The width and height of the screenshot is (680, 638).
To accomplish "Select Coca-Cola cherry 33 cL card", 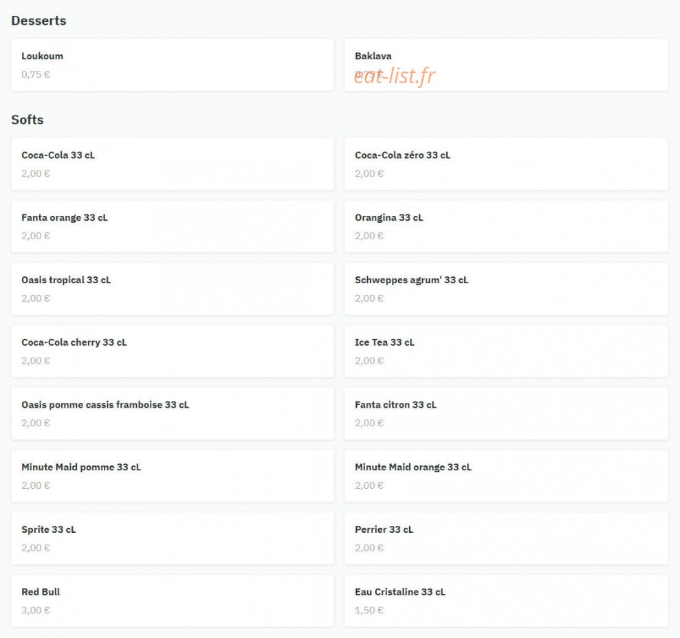I will pos(173,351).
